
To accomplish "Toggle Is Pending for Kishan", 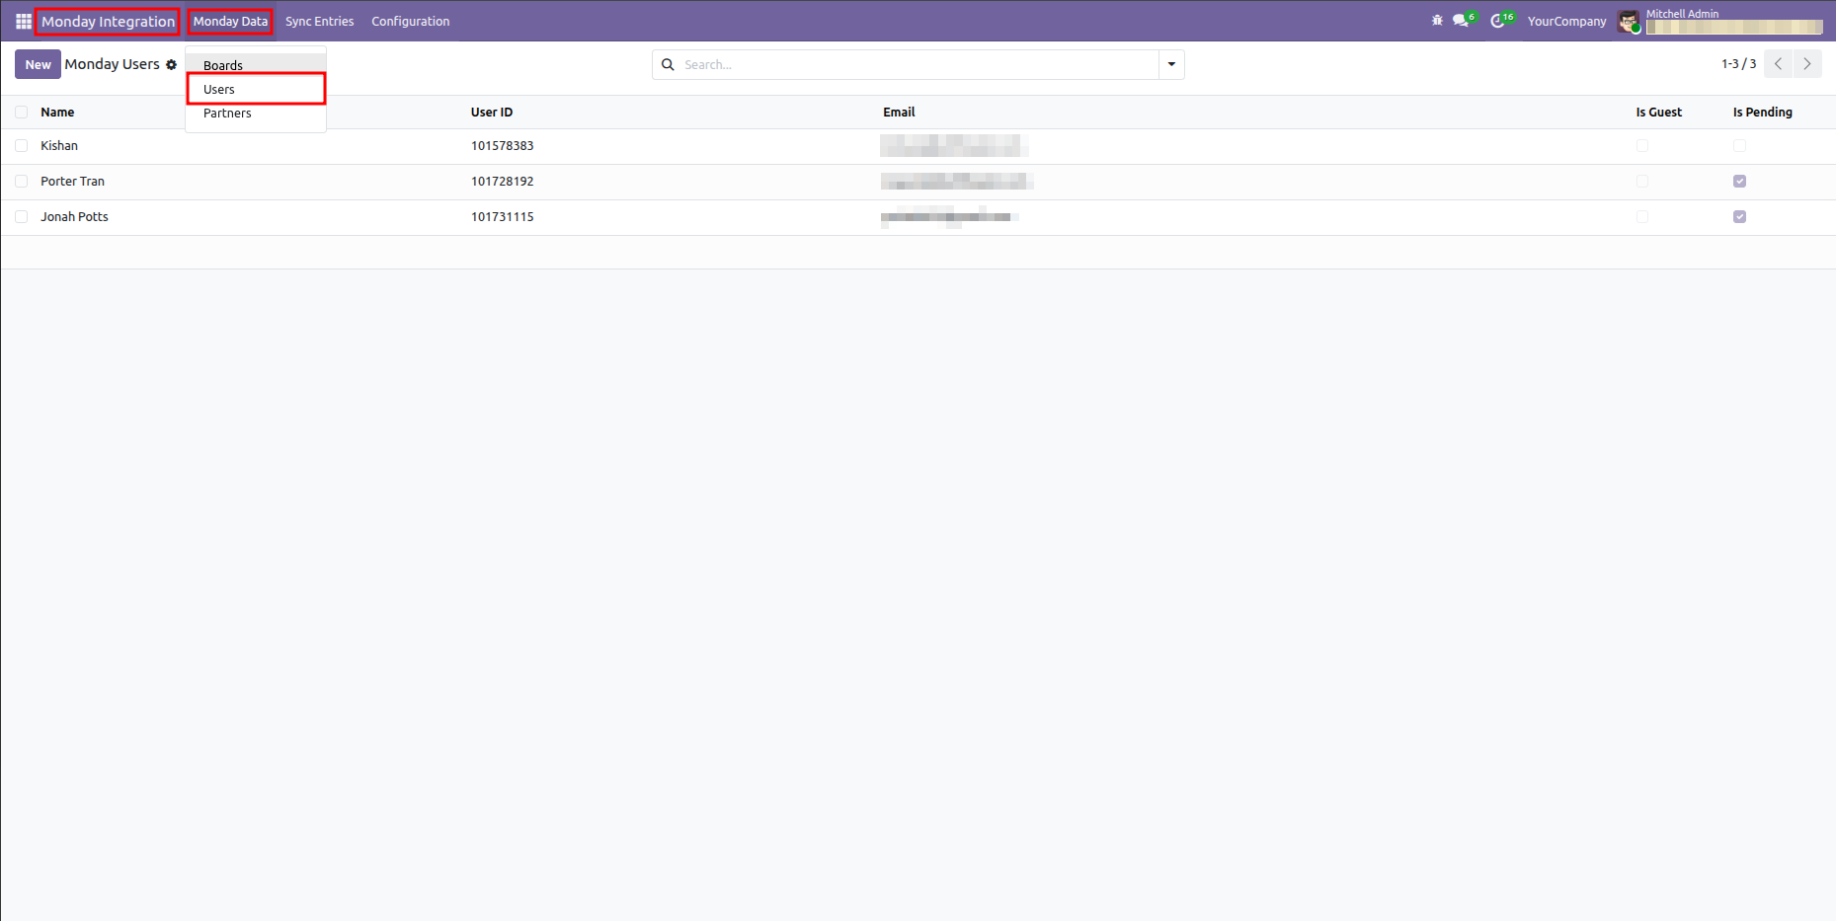I will click(1740, 146).
